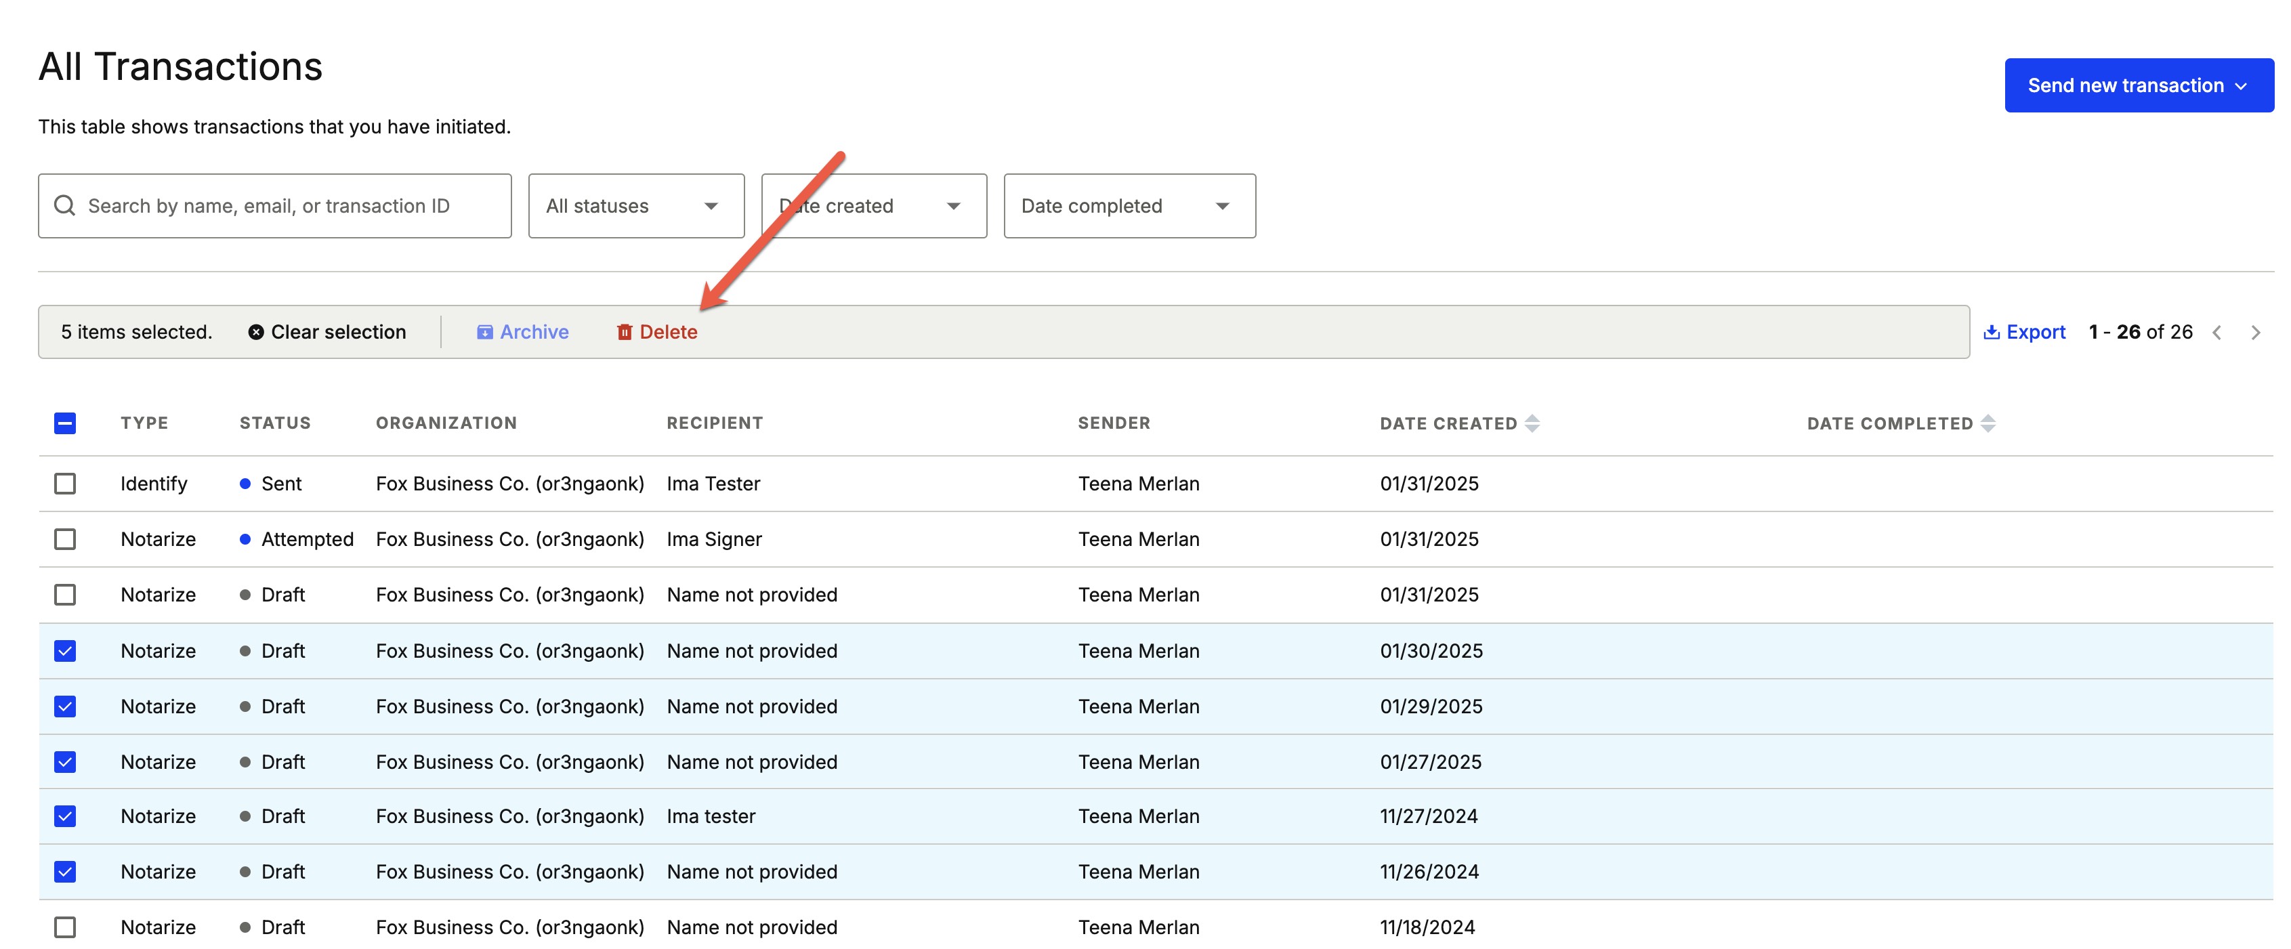Delete the selected transactions

pyautogui.click(x=657, y=332)
